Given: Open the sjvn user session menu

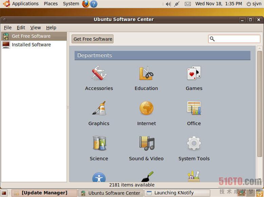Looking at the screenshot, I should [254, 4].
